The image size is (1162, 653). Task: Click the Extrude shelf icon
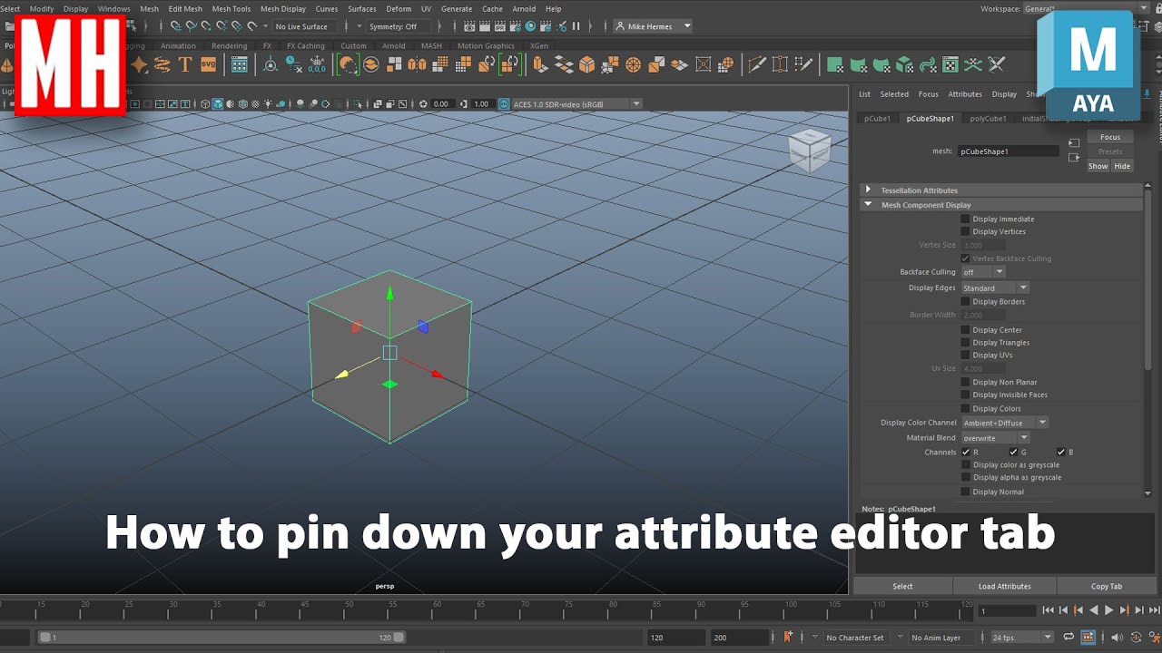[x=540, y=64]
